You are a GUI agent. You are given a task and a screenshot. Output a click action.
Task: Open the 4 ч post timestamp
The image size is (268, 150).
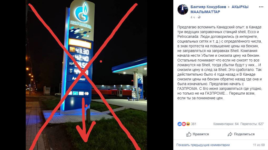[x=193, y=17]
